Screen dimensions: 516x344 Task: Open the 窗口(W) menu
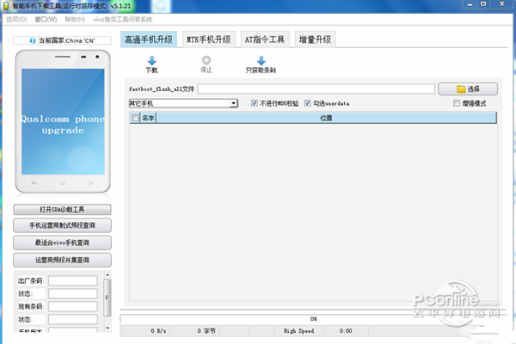46,20
